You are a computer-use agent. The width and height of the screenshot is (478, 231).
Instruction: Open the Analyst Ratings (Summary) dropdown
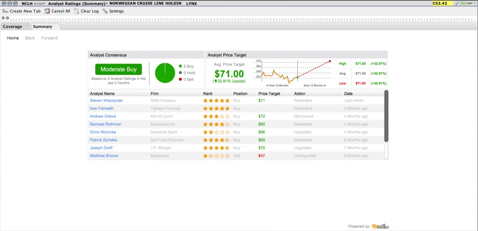pos(78,3)
